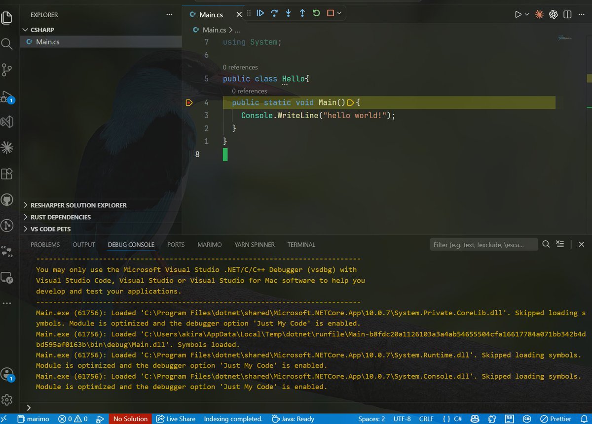Select Main.cs in the Explorer tree

[x=101, y=42]
